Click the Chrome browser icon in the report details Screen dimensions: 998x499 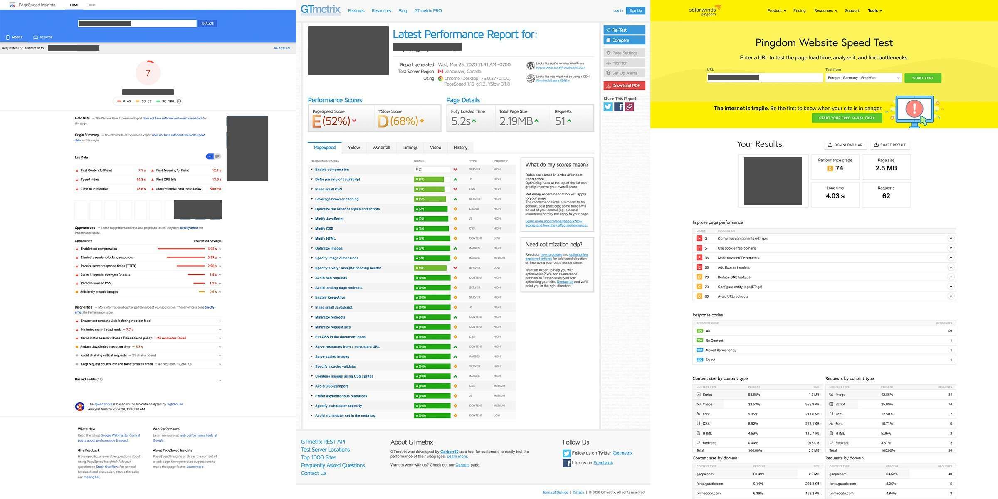[x=440, y=78]
